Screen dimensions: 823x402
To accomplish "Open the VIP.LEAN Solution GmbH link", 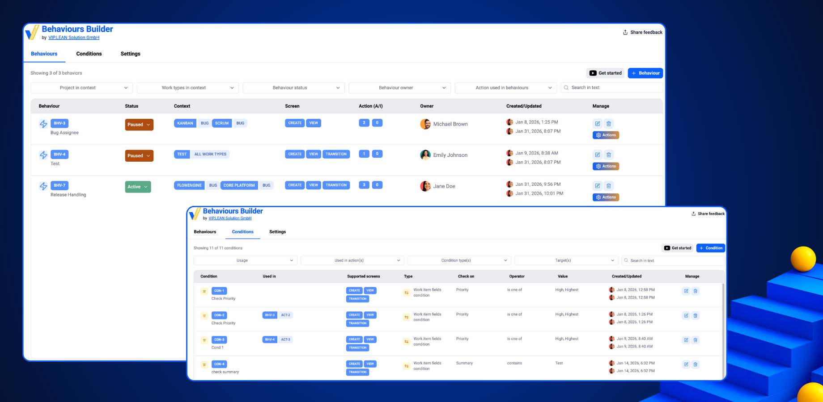I will 74,38.
